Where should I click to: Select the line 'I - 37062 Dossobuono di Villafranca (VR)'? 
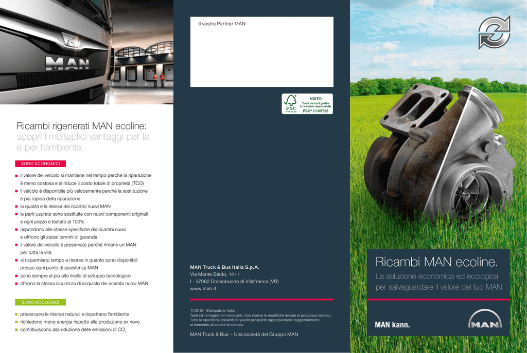tap(234, 282)
